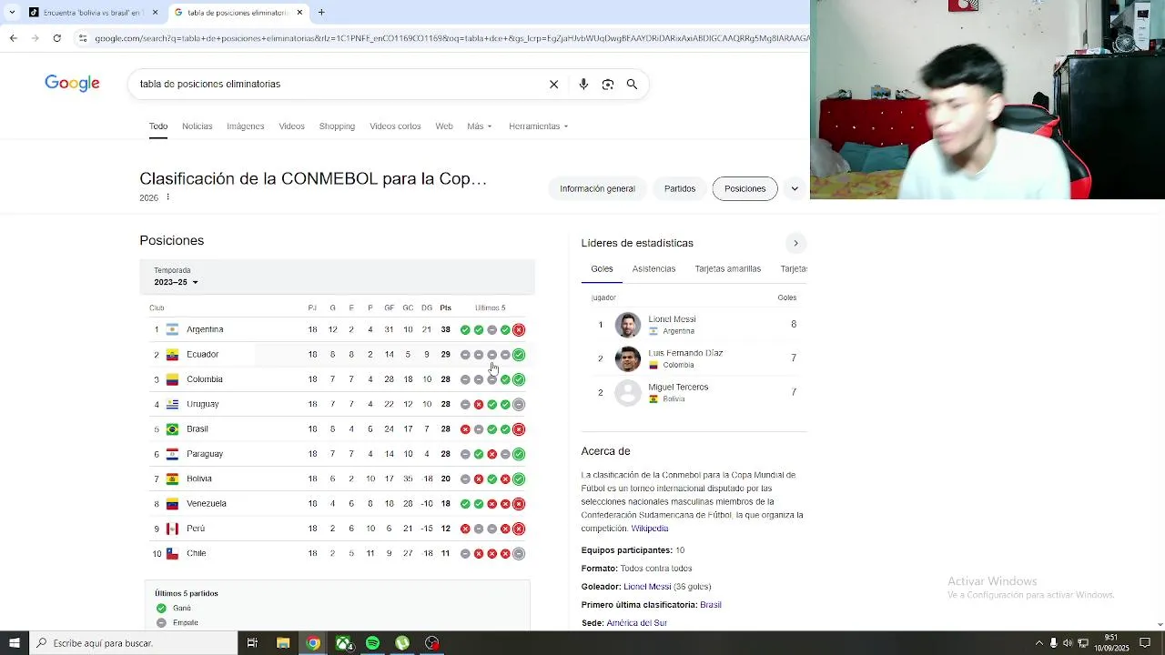Go forward in browser history
This screenshot has width=1165, height=655.
click(x=35, y=38)
